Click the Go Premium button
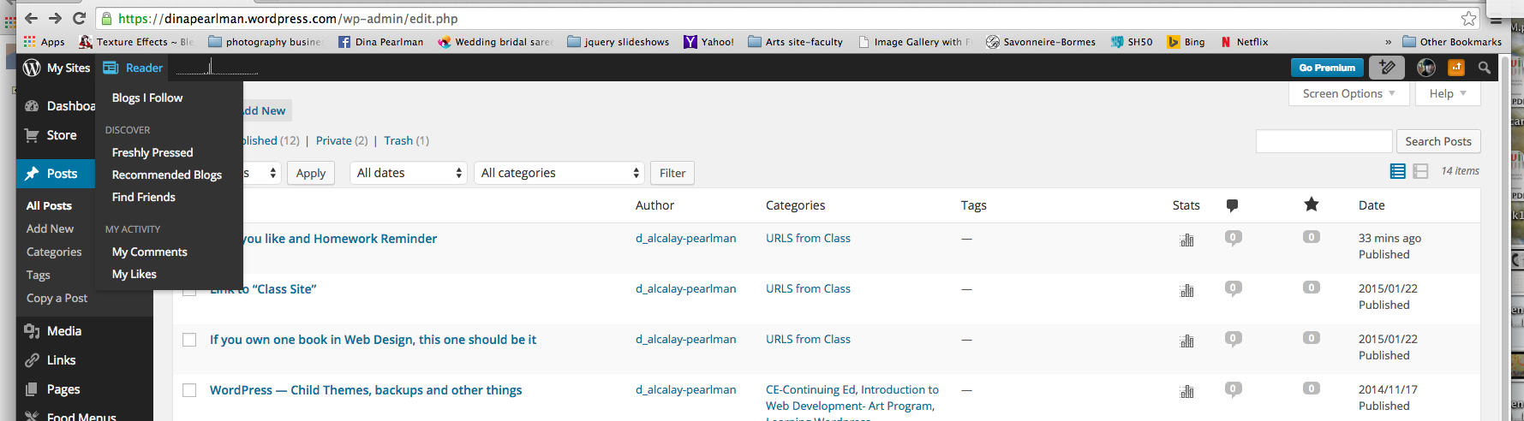Screen dimensions: 1524x421 click(x=1326, y=68)
